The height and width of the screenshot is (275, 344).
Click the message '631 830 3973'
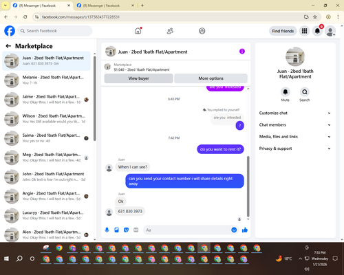[130, 211]
